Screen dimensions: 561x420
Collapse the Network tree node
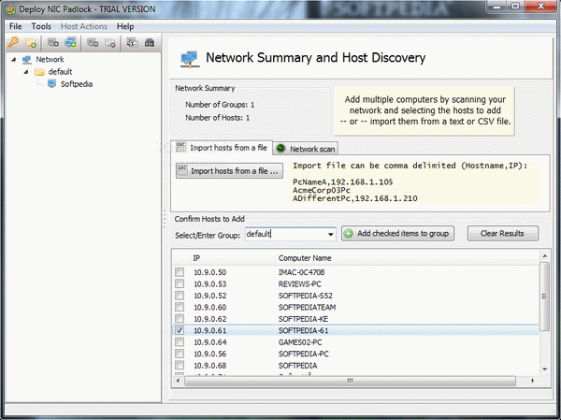pos(14,60)
